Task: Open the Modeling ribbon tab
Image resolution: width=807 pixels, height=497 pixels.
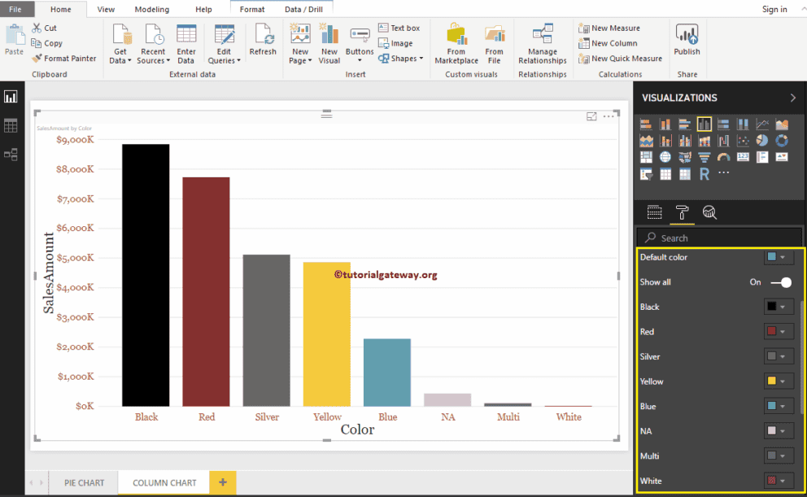Action: 151,9
